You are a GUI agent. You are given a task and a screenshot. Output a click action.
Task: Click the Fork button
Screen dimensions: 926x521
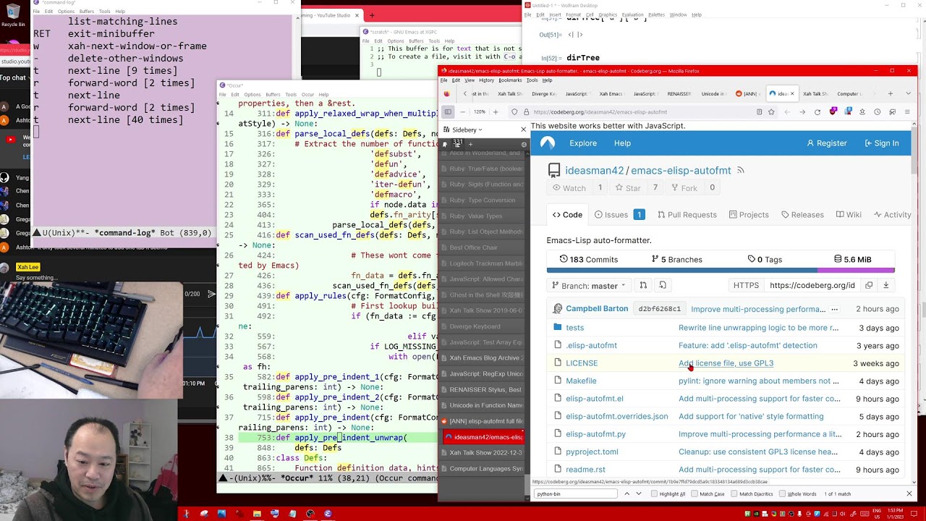[x=684, y=188]
